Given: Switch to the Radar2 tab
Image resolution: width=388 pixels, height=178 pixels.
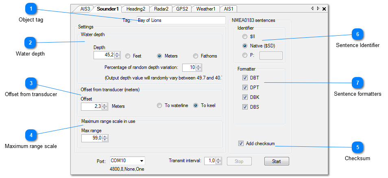Looking at the screenshot, I should pos(161,9).
